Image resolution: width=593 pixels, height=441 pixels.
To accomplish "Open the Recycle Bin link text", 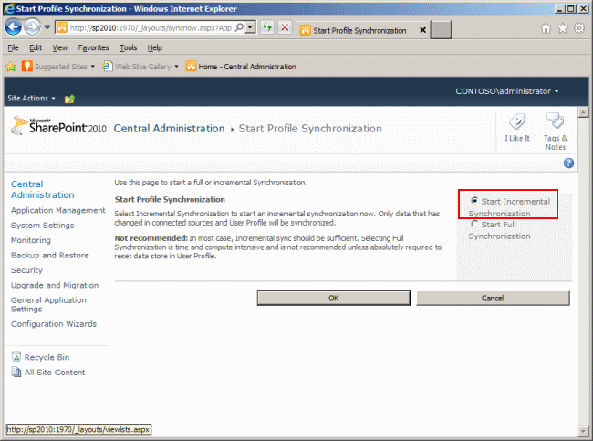I will coord(47,357).
